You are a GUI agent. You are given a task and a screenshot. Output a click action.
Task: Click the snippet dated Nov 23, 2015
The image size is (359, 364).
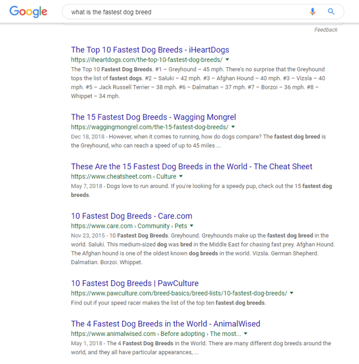[x=203, y=249]
